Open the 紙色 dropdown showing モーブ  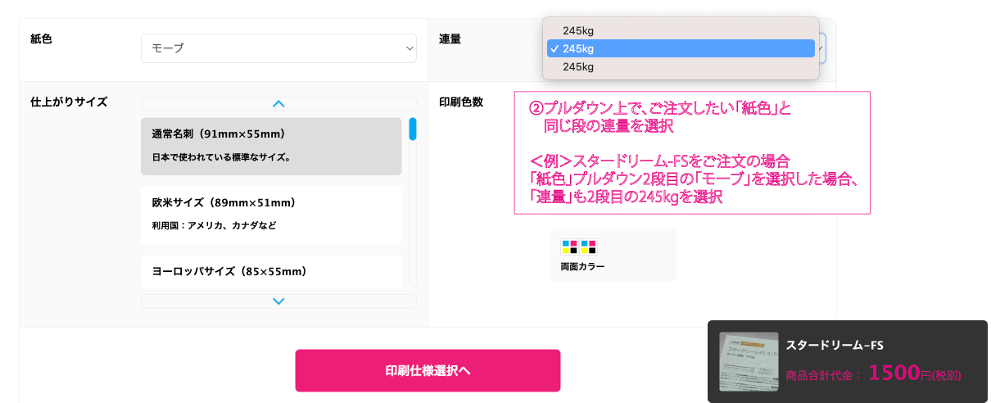278,48
